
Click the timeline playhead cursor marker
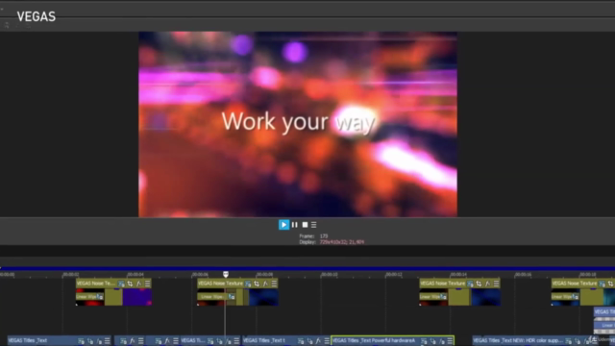click(226, 274)
